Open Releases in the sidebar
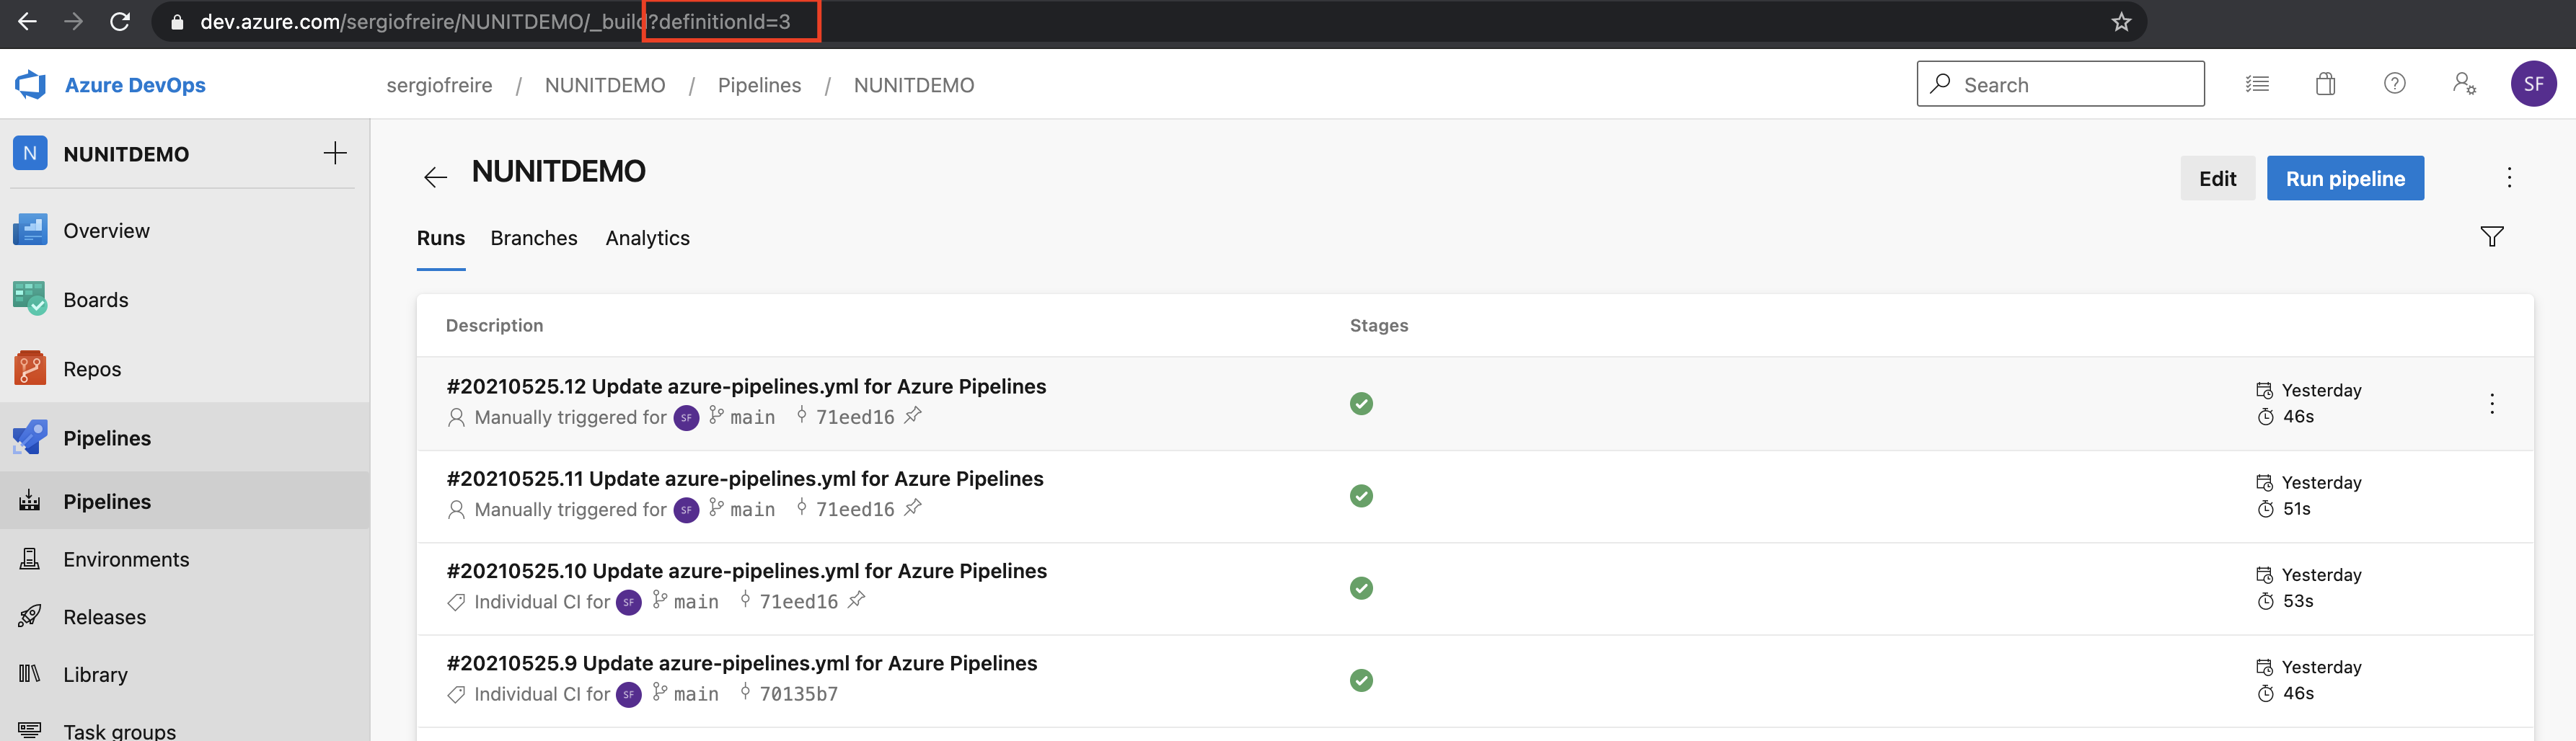Image resolution: width=2576 pixels, height=741 pixels. click(x=185, y=617)
